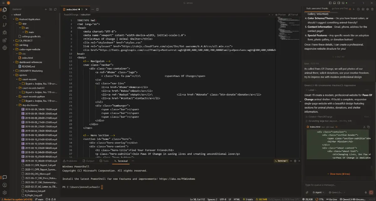The height and width of the screenshot is (201, 376).
Task: Click 'Restart to update' in status bar
Action: [17, 199]
